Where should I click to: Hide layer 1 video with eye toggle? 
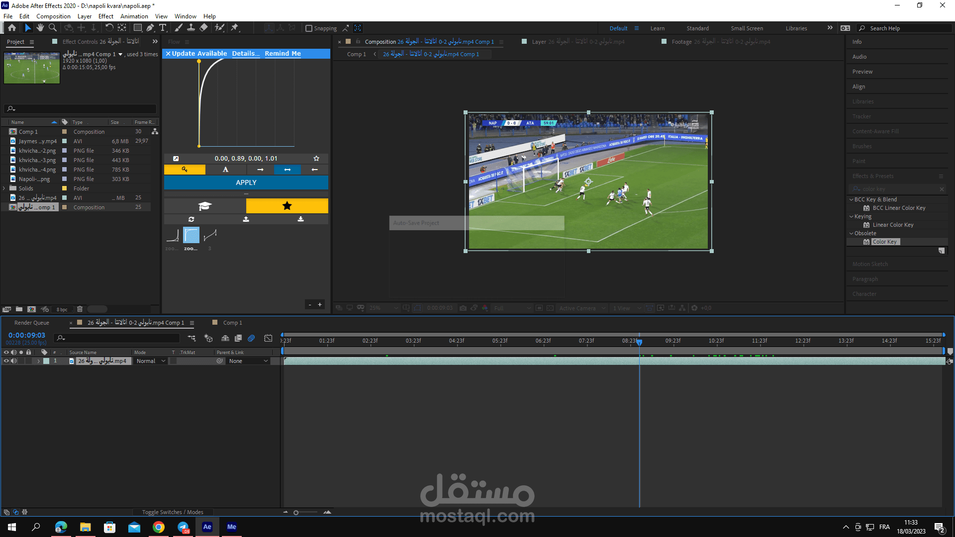(6, 361)
